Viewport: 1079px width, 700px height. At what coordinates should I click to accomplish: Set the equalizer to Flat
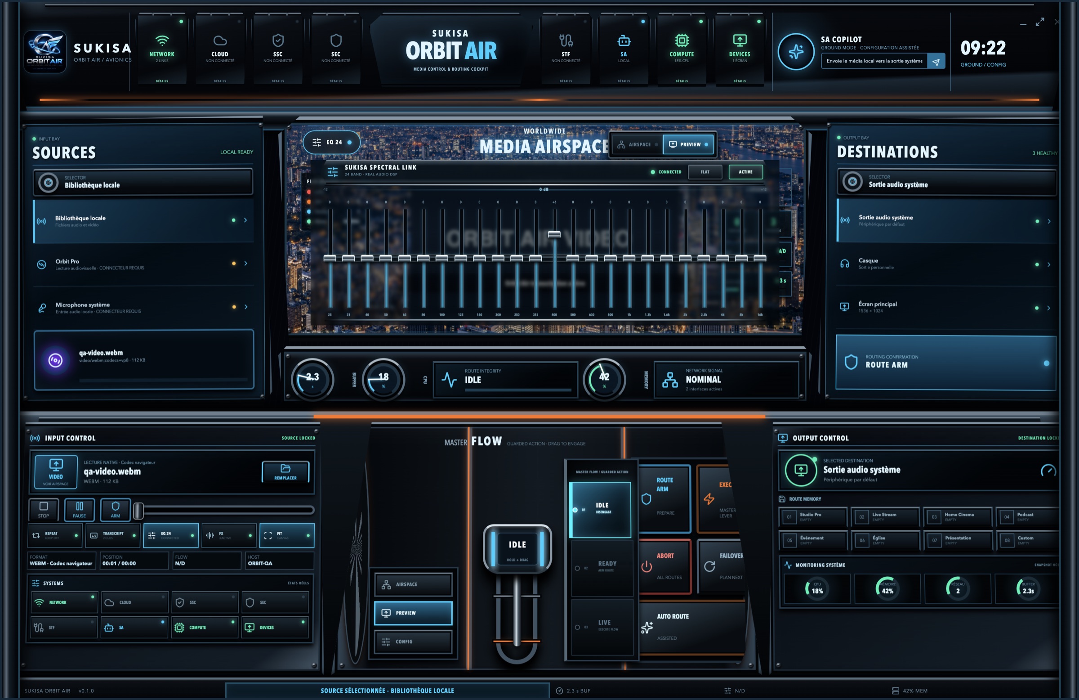click(705, 172)
